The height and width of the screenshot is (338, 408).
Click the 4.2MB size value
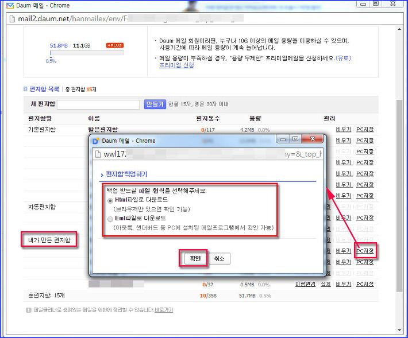[247, 130]
